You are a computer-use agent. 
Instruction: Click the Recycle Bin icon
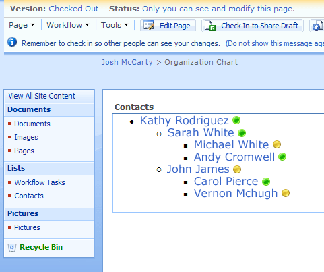[x=12, y=248]
